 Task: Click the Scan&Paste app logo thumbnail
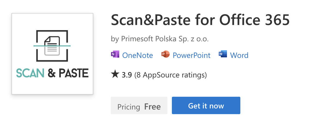point(52,54)
